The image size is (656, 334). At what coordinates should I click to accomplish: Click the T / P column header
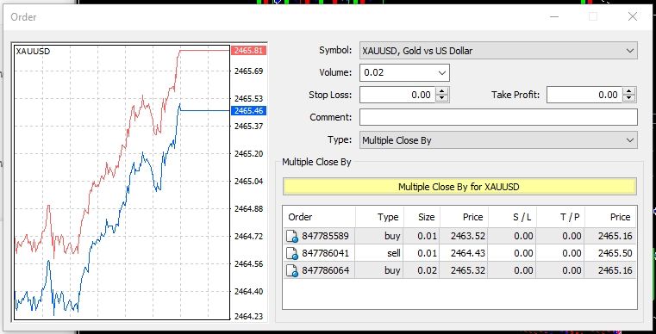pos(560,217)
